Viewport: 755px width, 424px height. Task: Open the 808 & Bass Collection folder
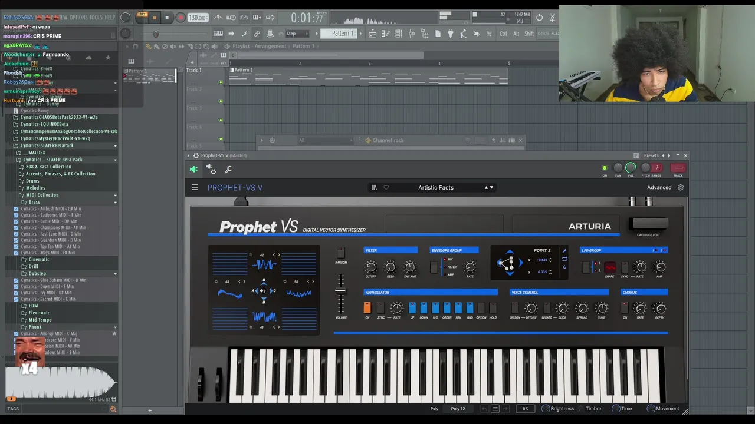(x=48, y=167)
